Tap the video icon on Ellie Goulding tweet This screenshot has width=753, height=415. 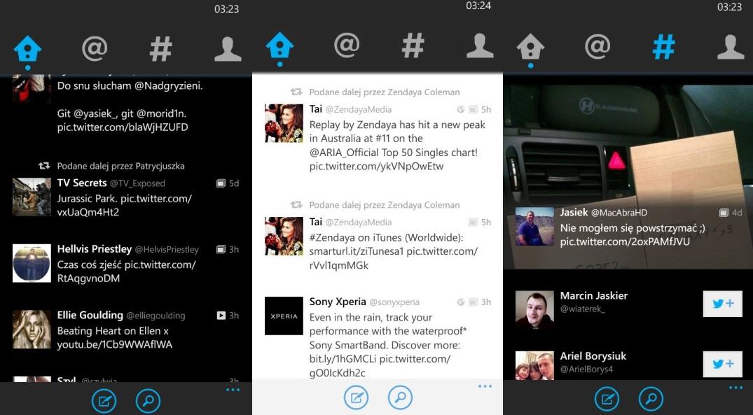(x=221, y=316)
